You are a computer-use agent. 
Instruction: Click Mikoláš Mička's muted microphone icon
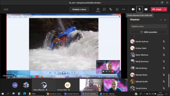point(164,75)
